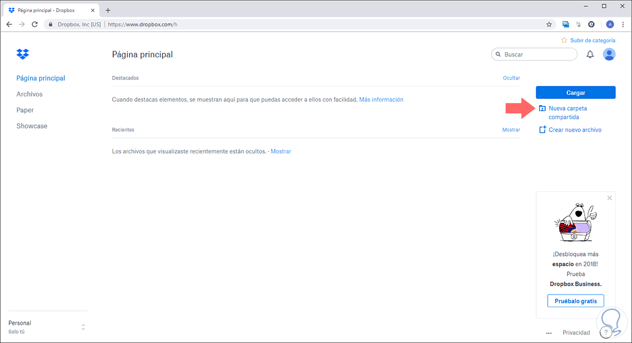This screenshot has width=632, height=343.
Task: Click the site padlock icon
Action: pyautogui.click(x=51, y=24)
